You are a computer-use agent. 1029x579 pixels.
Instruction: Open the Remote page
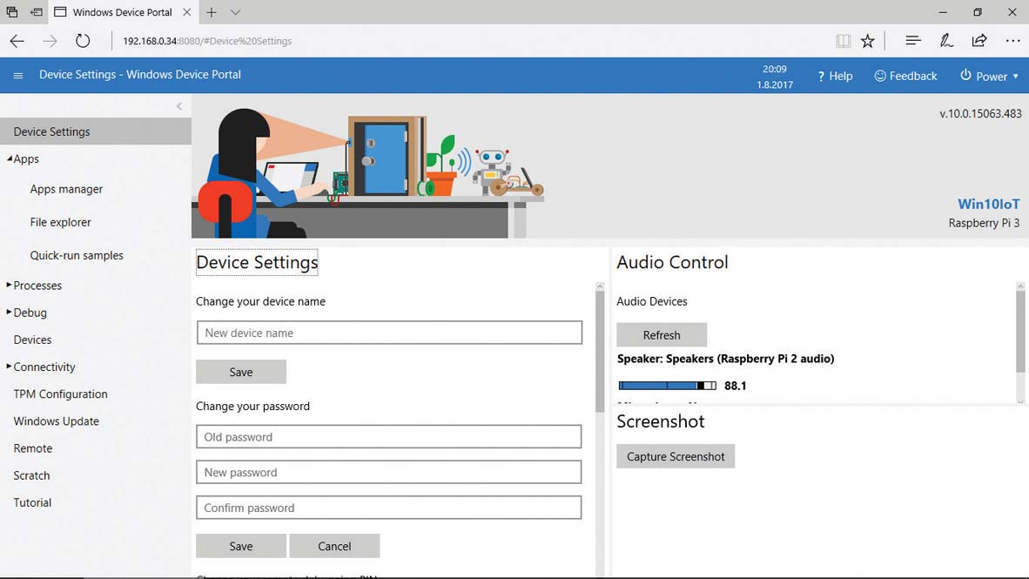pos(33,448)
